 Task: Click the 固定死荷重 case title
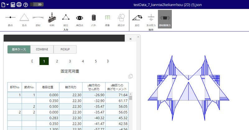(70, 71)
